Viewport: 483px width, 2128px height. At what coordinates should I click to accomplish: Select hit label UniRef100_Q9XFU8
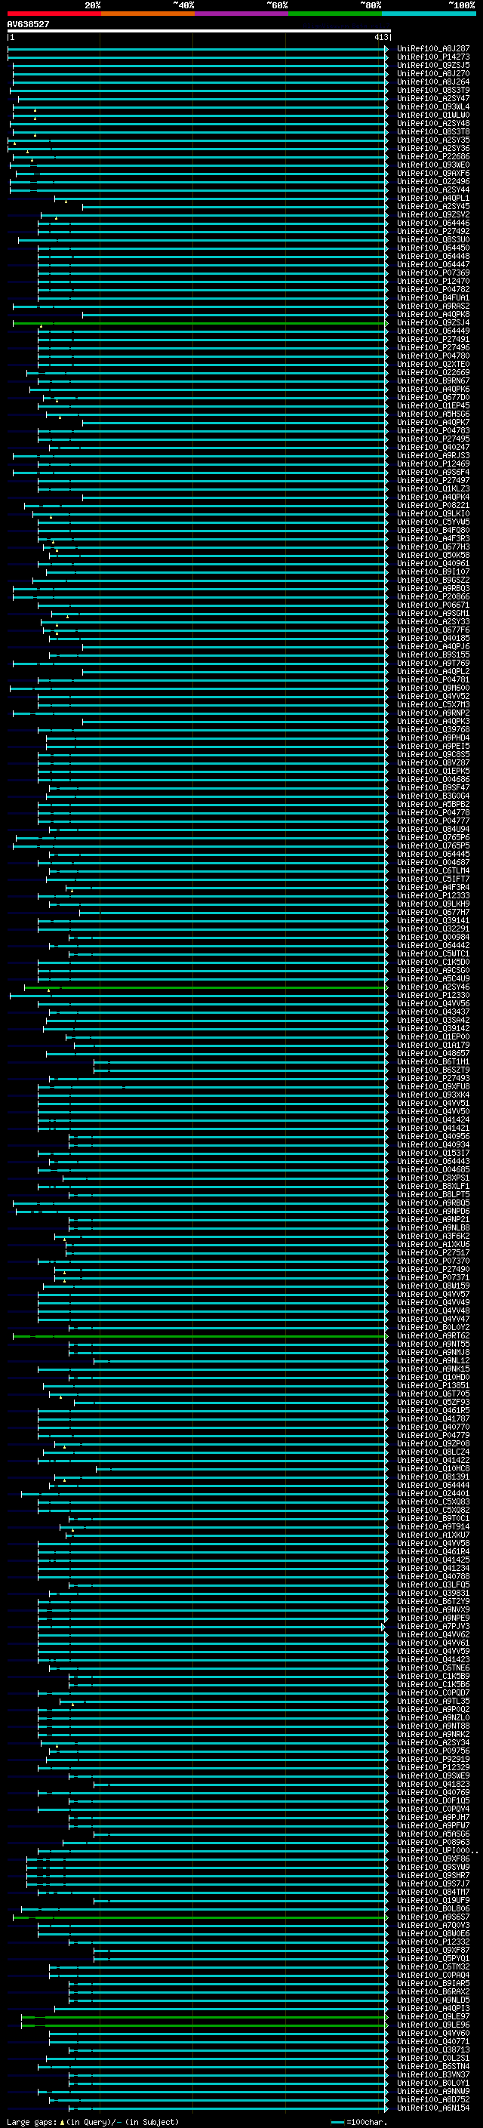pyautogui.click(x=433, y=1087)
